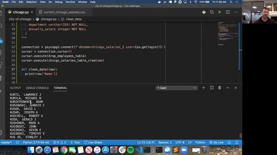Select Python language mode in status bar
This screenshot has height=155, width=277.
coord(200,143)
